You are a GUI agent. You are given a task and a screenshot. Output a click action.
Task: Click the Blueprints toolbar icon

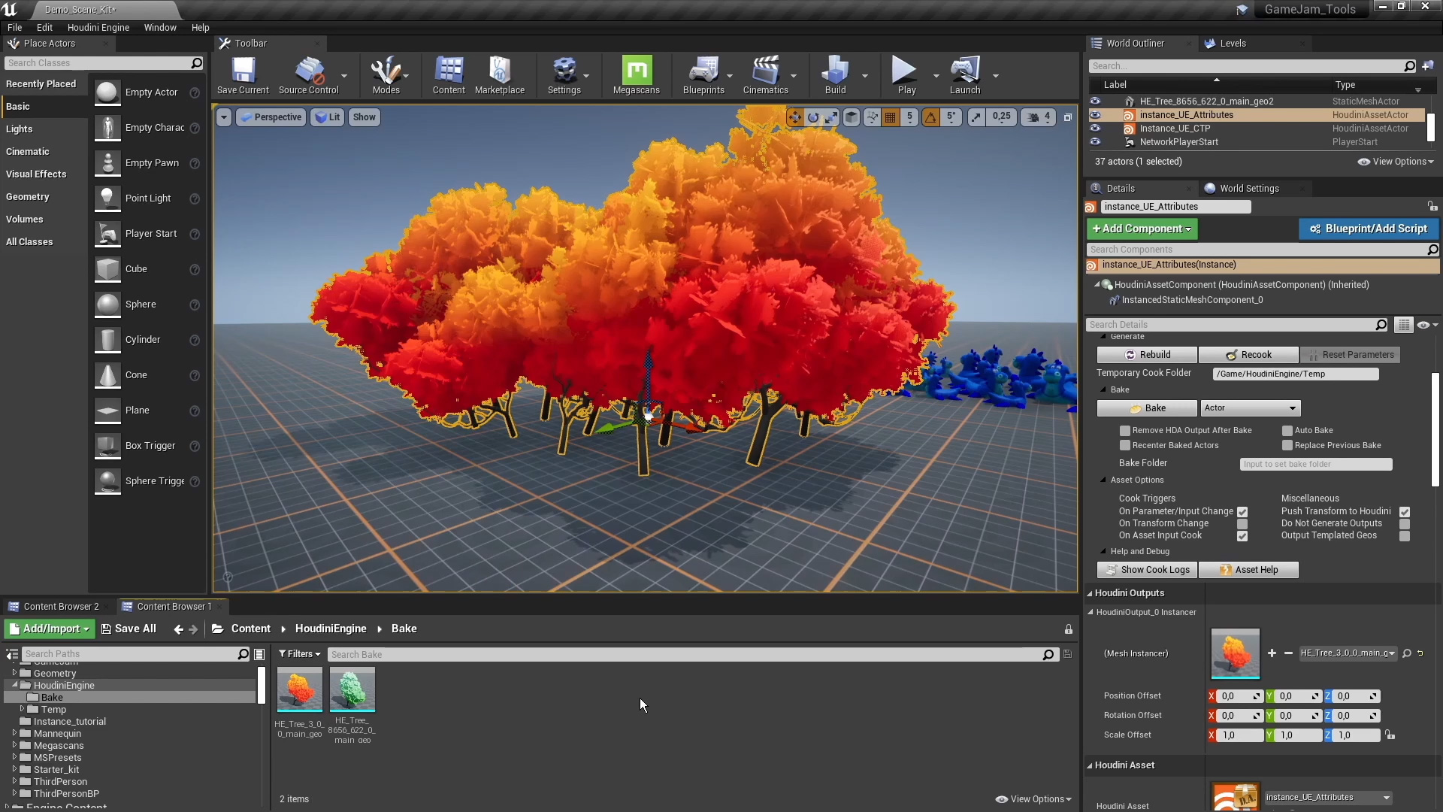click(x=703, y=75)
